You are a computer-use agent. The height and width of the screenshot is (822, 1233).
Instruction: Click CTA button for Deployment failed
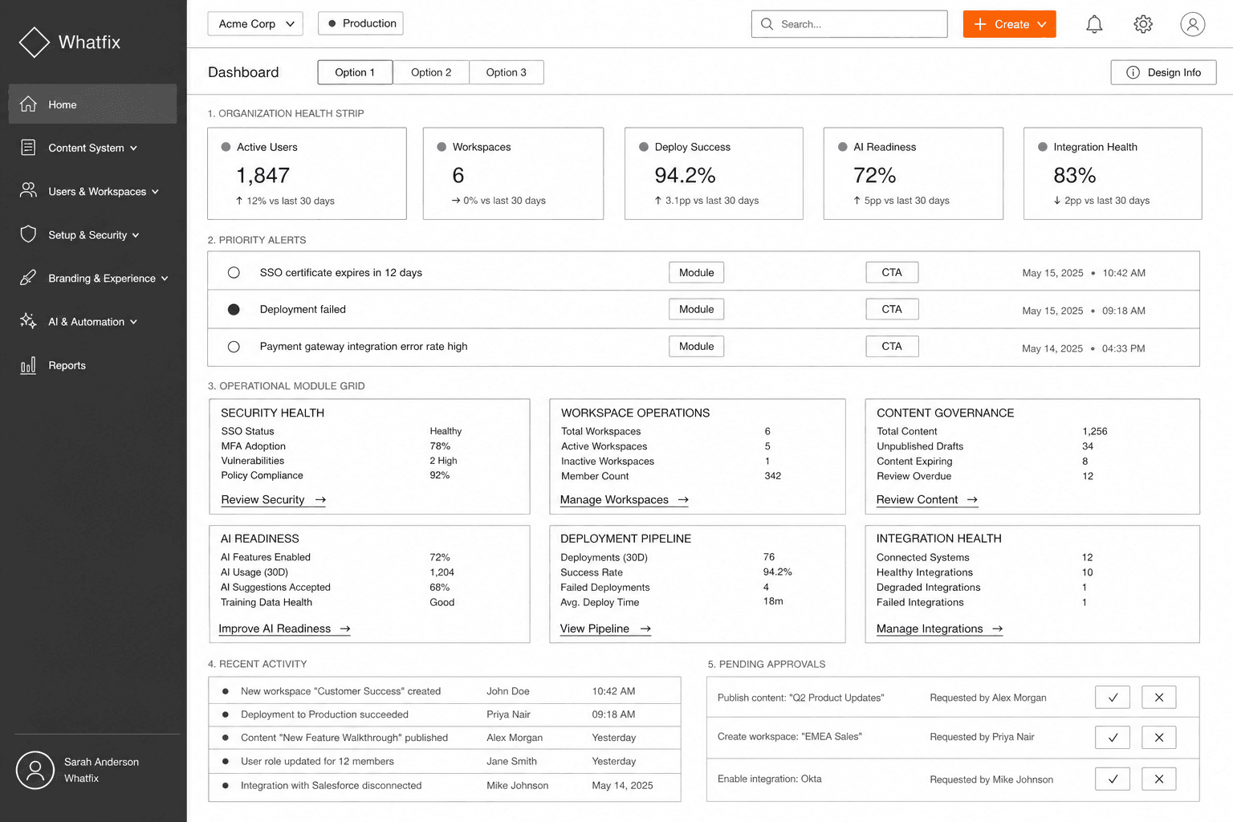pos(892,309)
